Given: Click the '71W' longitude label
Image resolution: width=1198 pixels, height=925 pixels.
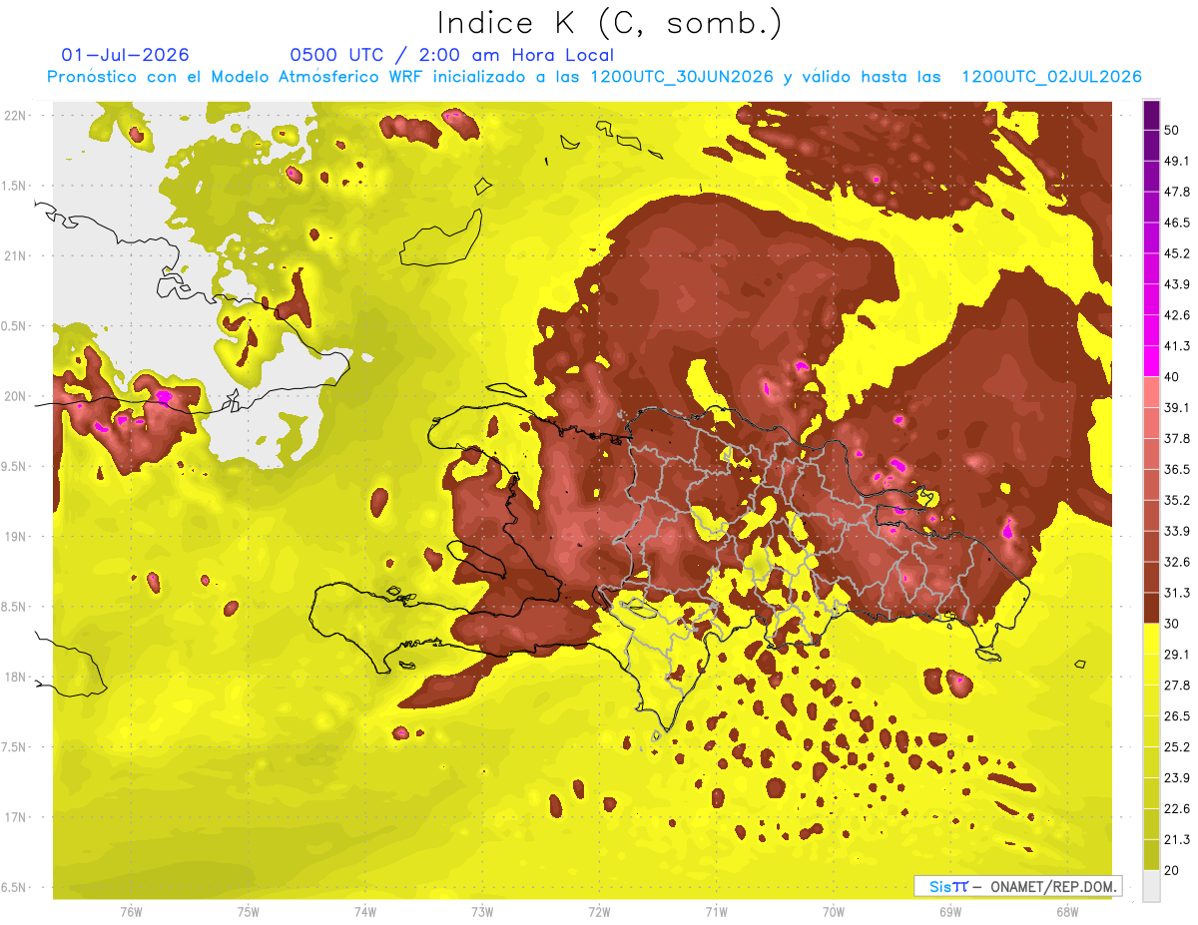Looking at the screenshot, I should [x=716, y=911].
